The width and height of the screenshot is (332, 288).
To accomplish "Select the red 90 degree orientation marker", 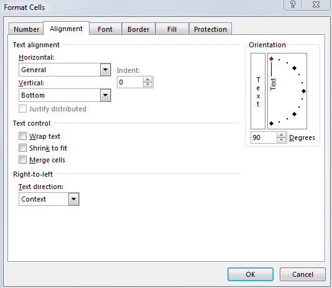I will 272,58.
